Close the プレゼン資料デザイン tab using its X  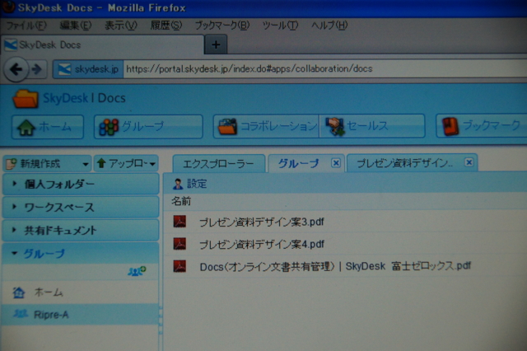(469, 162)
